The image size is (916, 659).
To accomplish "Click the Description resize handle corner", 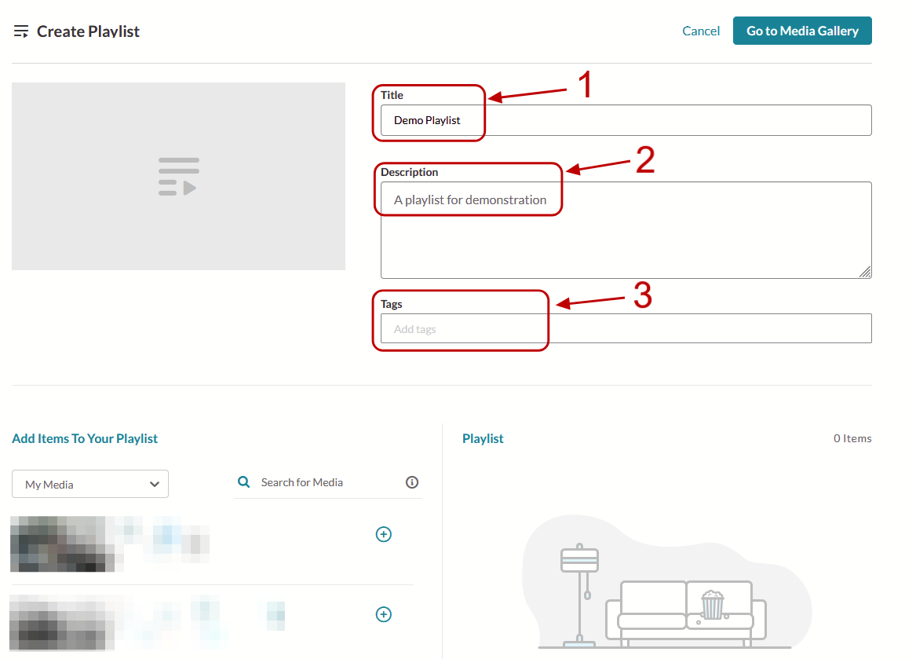I will click(865, 272).
